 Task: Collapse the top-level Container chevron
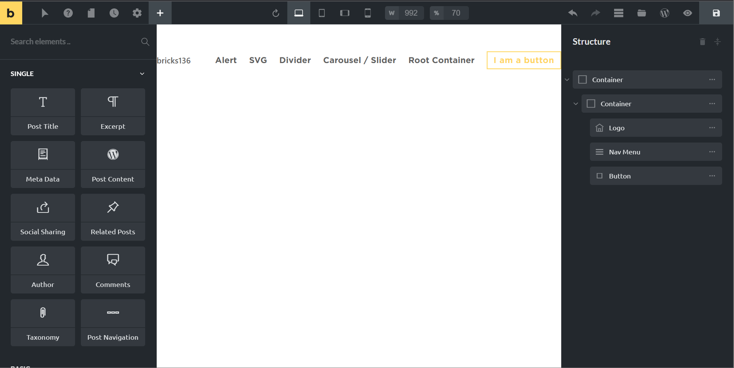[x=567, y=80]
